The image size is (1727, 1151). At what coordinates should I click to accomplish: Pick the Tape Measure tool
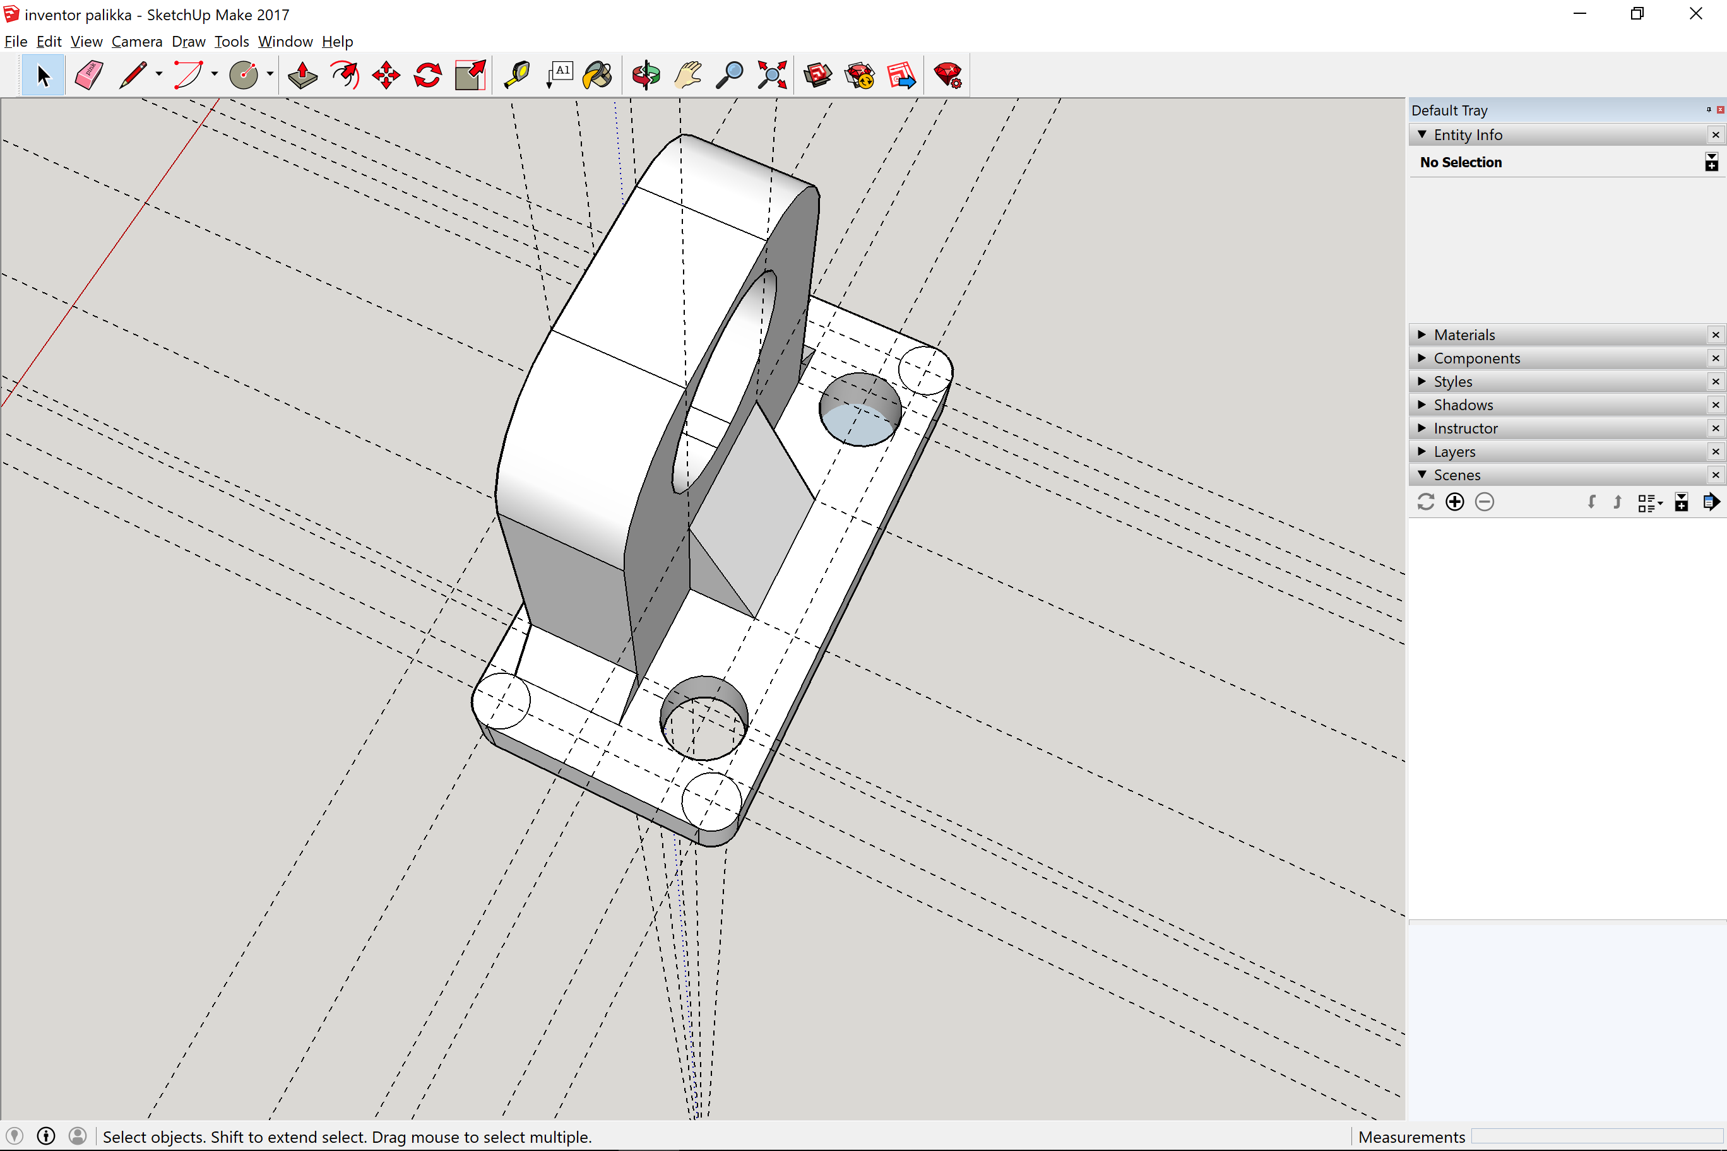pyautogui.click(x=517, y=75)
